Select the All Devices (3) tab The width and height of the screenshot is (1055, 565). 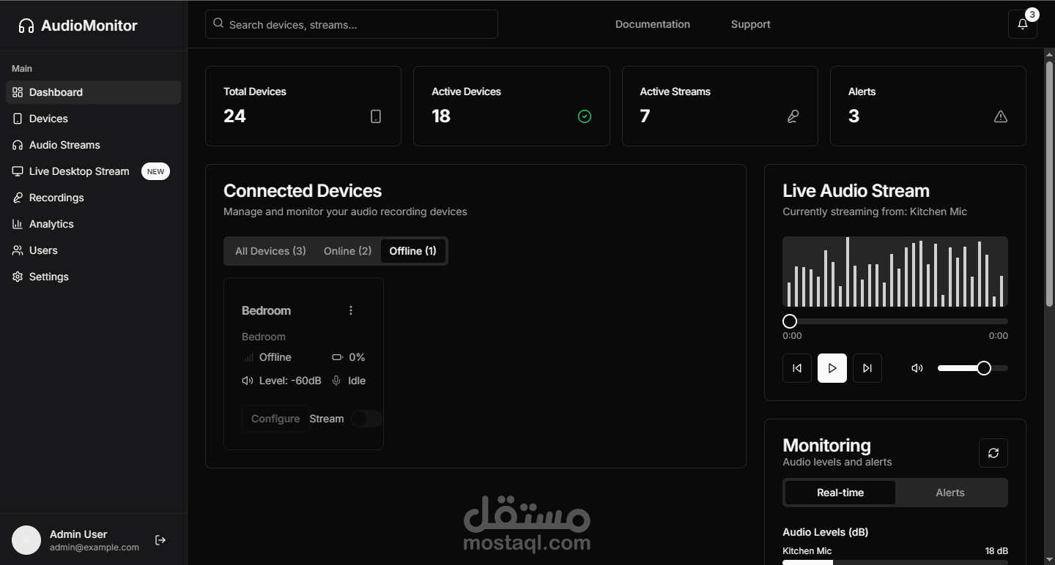coord(270,251)
